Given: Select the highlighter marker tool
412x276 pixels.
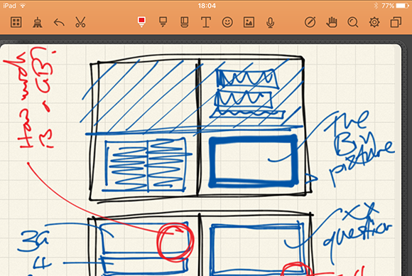Looking at the screenshot, I should click(x=163, y=22).
